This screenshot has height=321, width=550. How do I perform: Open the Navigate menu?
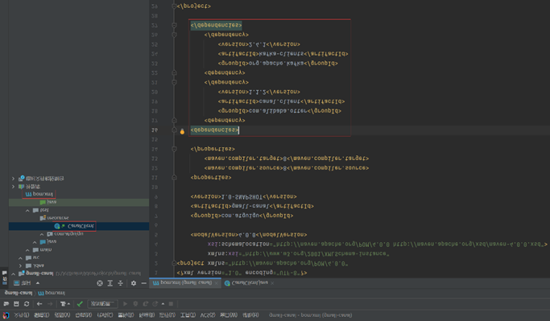point(83,315)
